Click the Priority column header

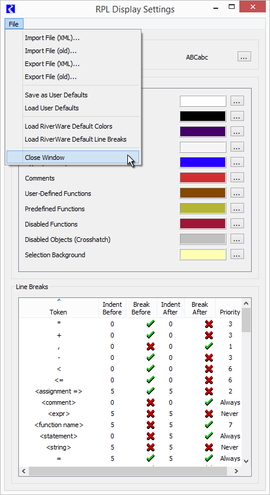(x=230, y=308)
